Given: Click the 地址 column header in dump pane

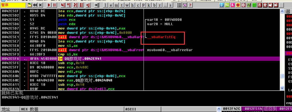Looking at the screenshot, I should (x=6, y=109).
